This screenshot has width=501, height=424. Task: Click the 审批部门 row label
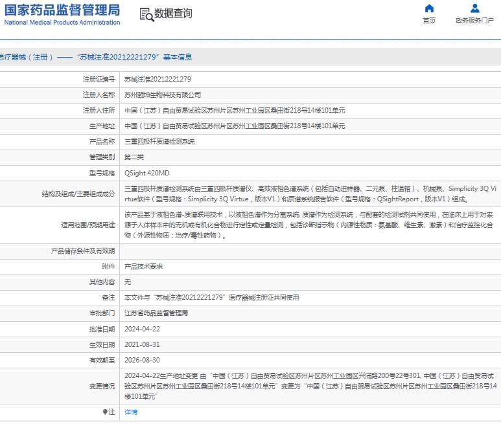(102, 313)
